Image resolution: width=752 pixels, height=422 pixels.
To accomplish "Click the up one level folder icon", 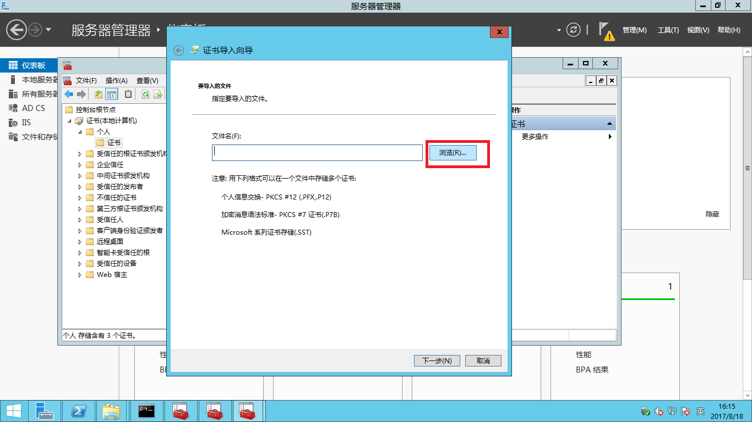I will click(99, 95).
